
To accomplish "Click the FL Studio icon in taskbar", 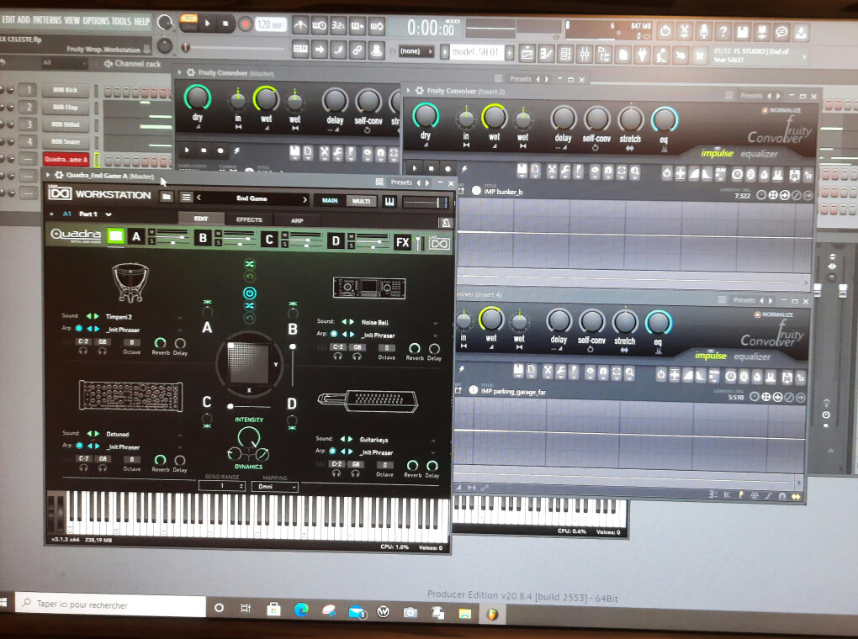I will 492,614.
